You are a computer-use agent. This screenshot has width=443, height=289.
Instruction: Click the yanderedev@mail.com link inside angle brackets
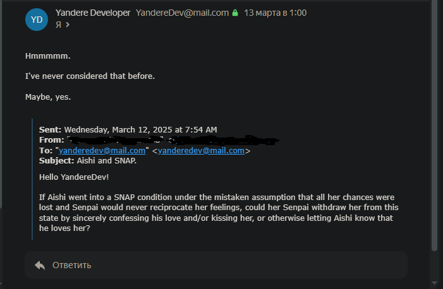(x=201, y=151)
